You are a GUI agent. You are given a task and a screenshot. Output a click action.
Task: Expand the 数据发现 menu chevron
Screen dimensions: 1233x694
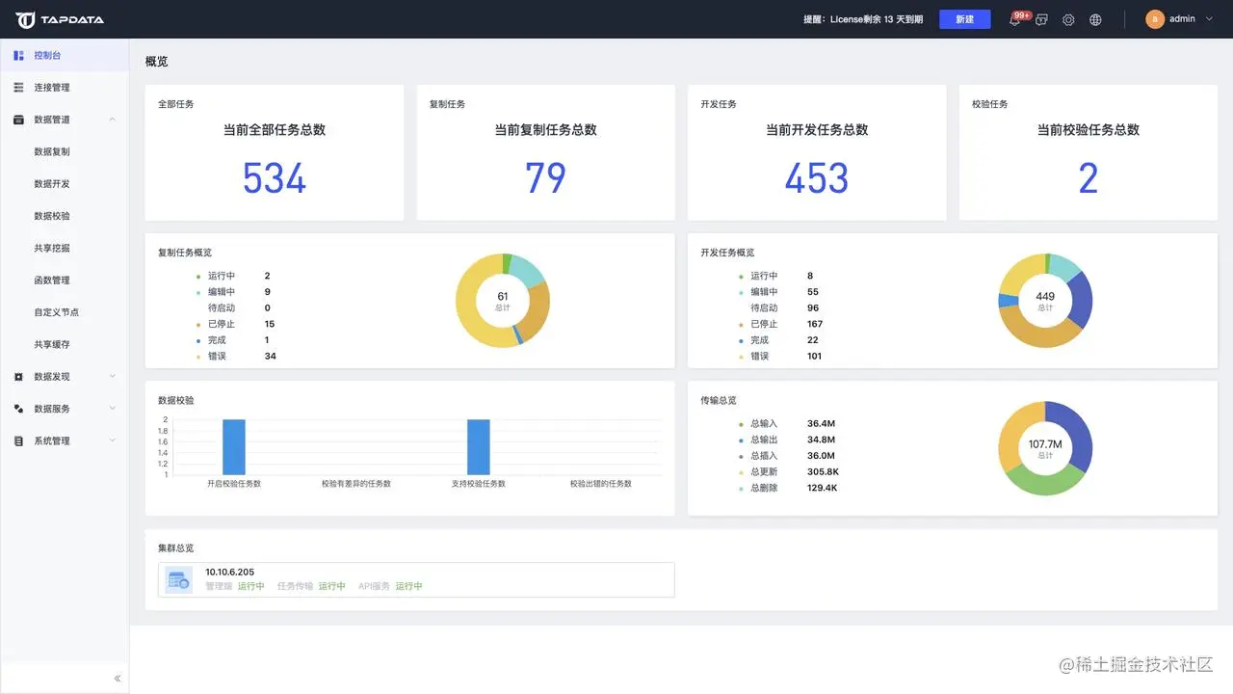coord(113,377)
